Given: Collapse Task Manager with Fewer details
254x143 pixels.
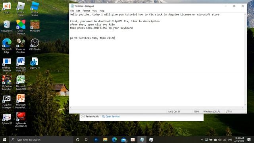Looking at the screenshot, I should pyautogui.click(x=90, y=116).
